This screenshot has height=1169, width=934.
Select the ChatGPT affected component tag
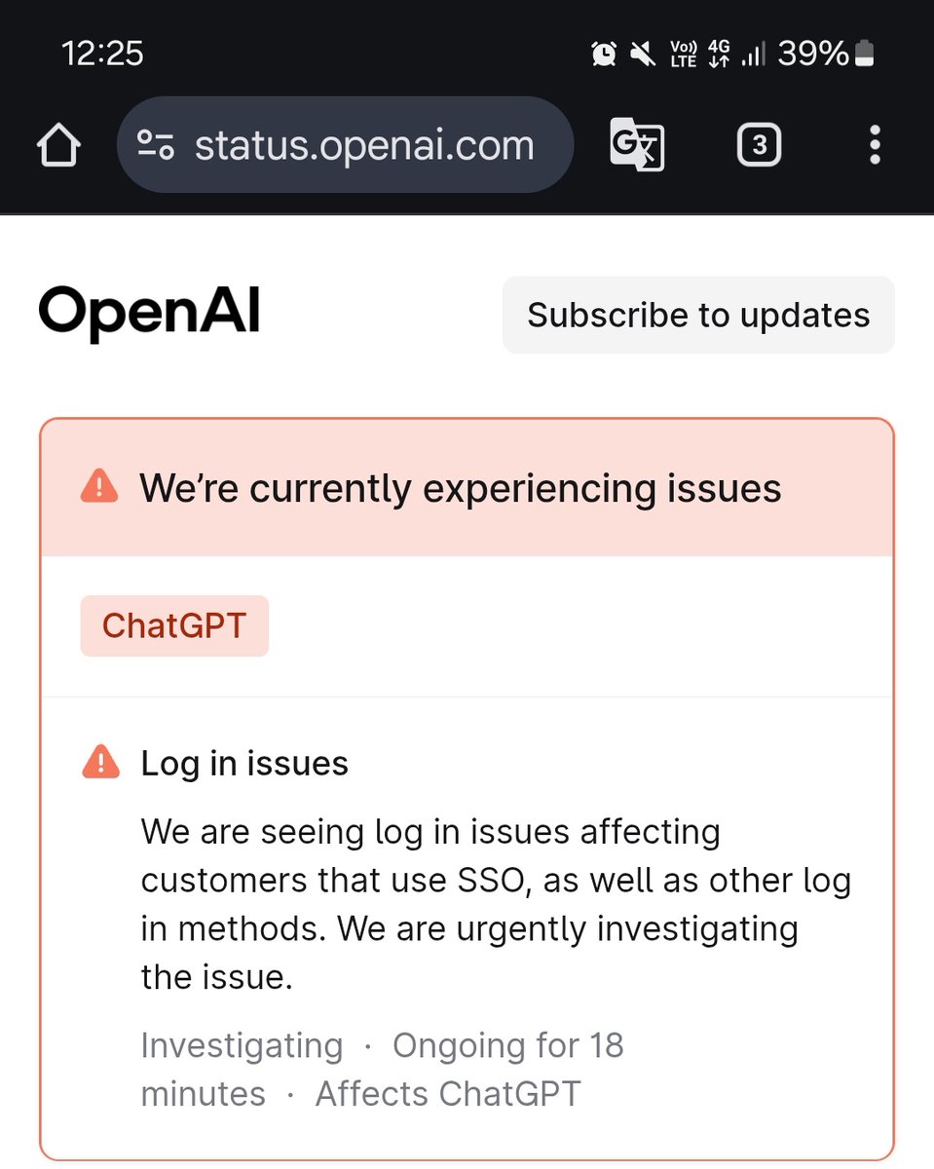point(173,625)
